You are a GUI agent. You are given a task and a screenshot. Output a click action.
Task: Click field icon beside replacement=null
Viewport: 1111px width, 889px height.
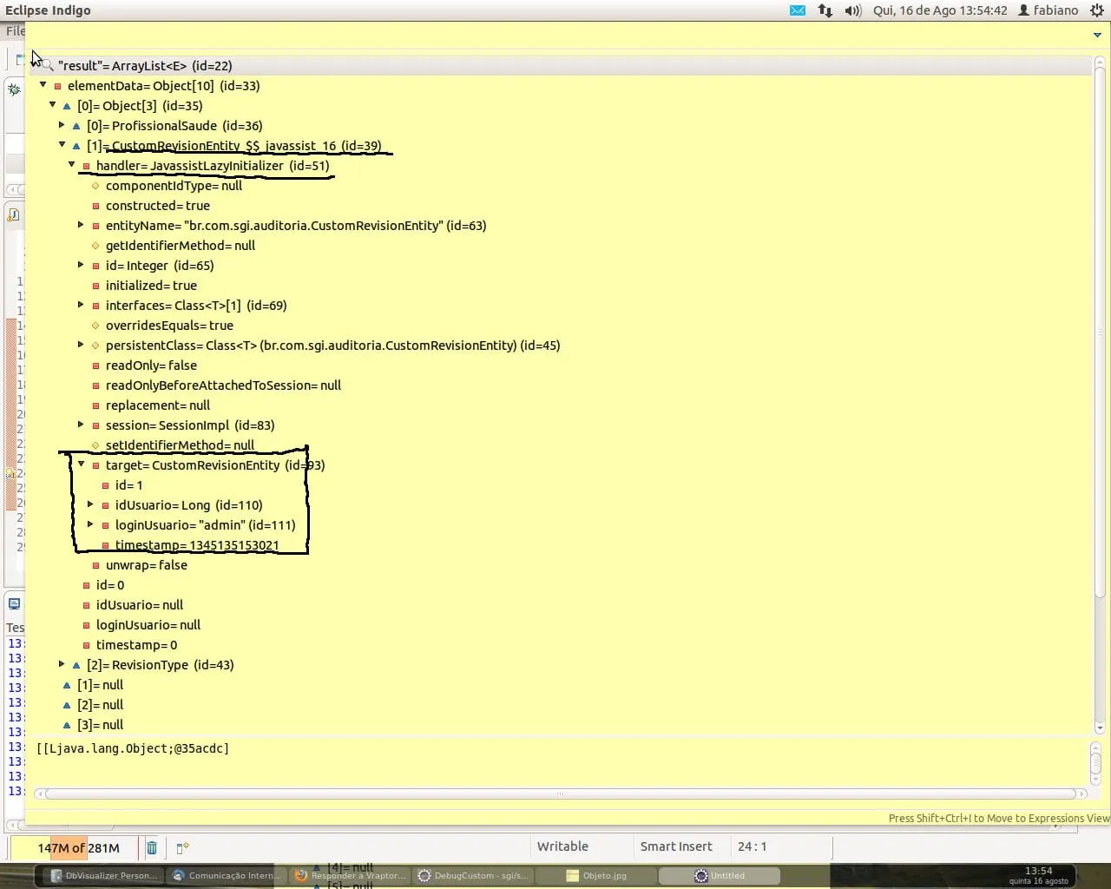[96, 405]
